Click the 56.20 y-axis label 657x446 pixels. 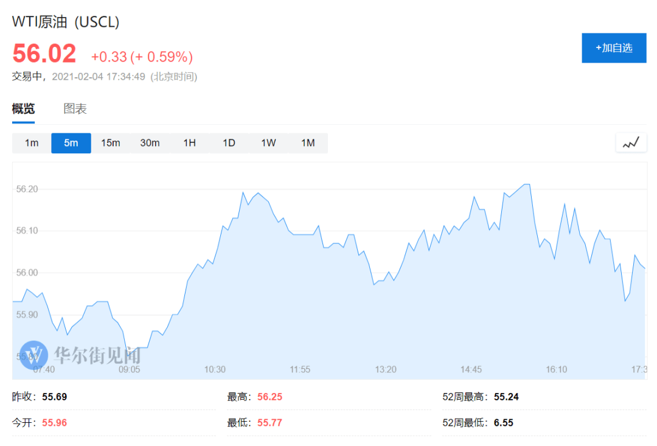point(27,189)
